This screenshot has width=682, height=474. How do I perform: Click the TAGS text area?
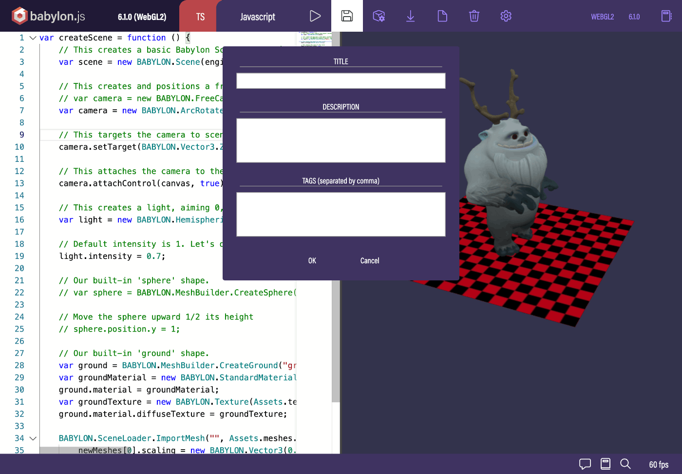click(x=341, y=214)
